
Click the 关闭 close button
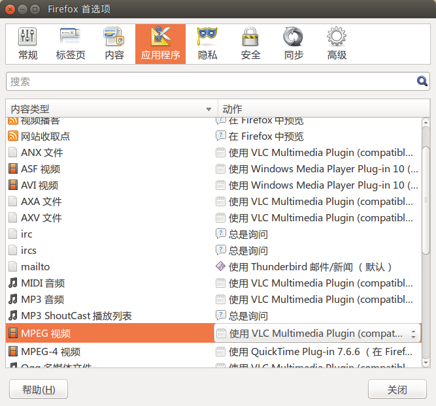pyautogui.click(x=397, y=389)
